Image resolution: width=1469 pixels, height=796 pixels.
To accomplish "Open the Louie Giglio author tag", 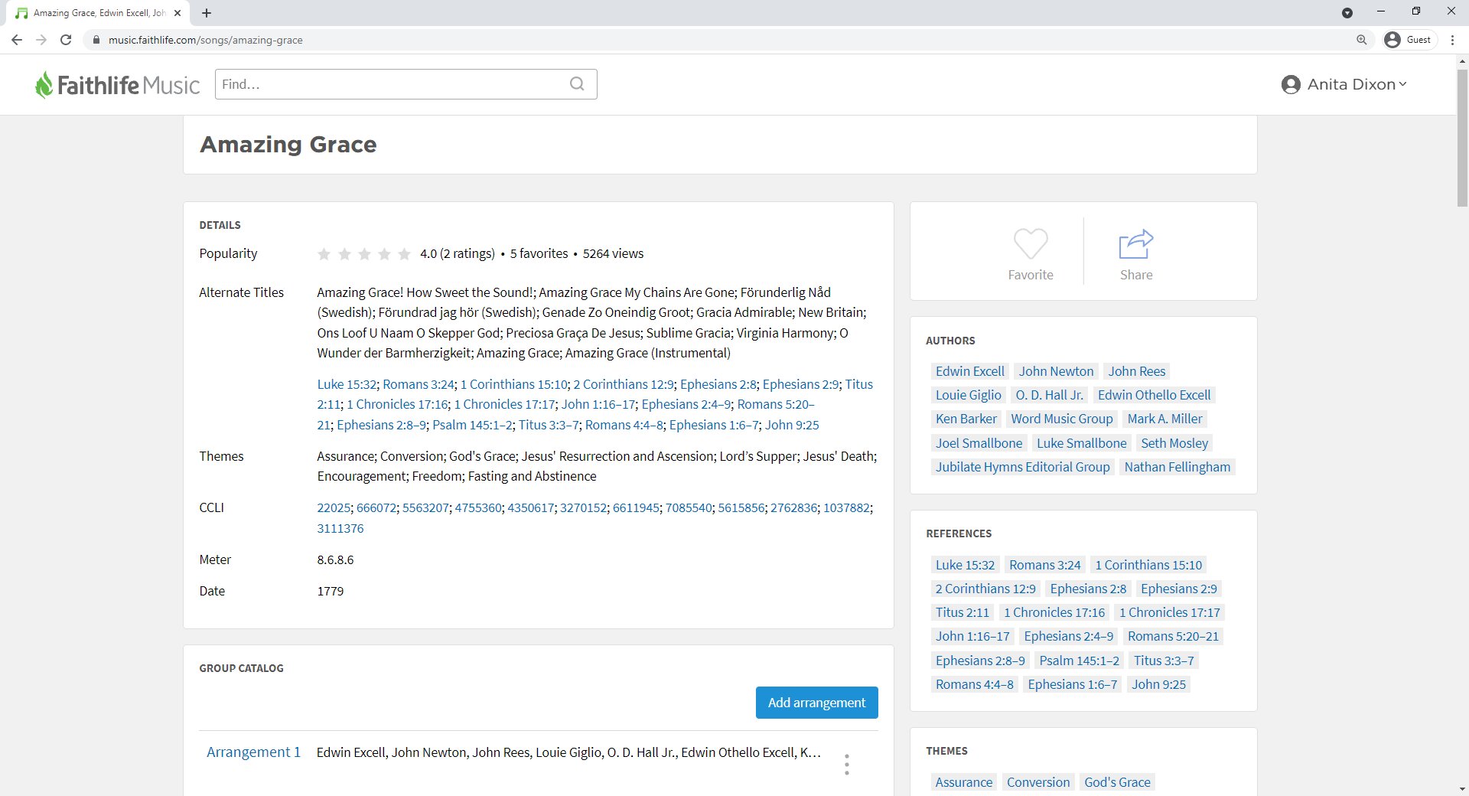I will [968, 395].
